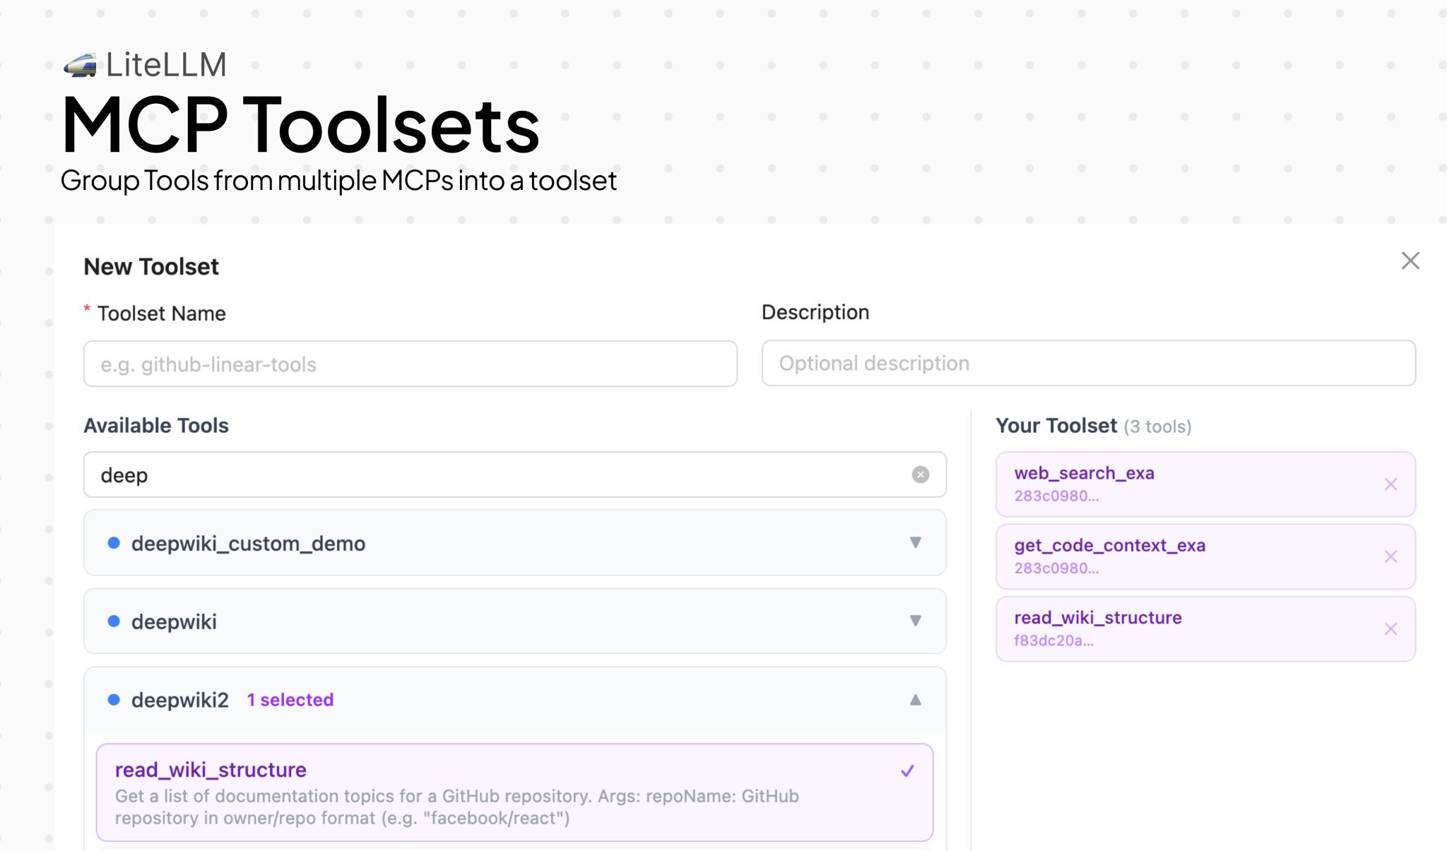
Task: Click the blue dot beside deepwiki_custom_demo
Action: [114, 544]
